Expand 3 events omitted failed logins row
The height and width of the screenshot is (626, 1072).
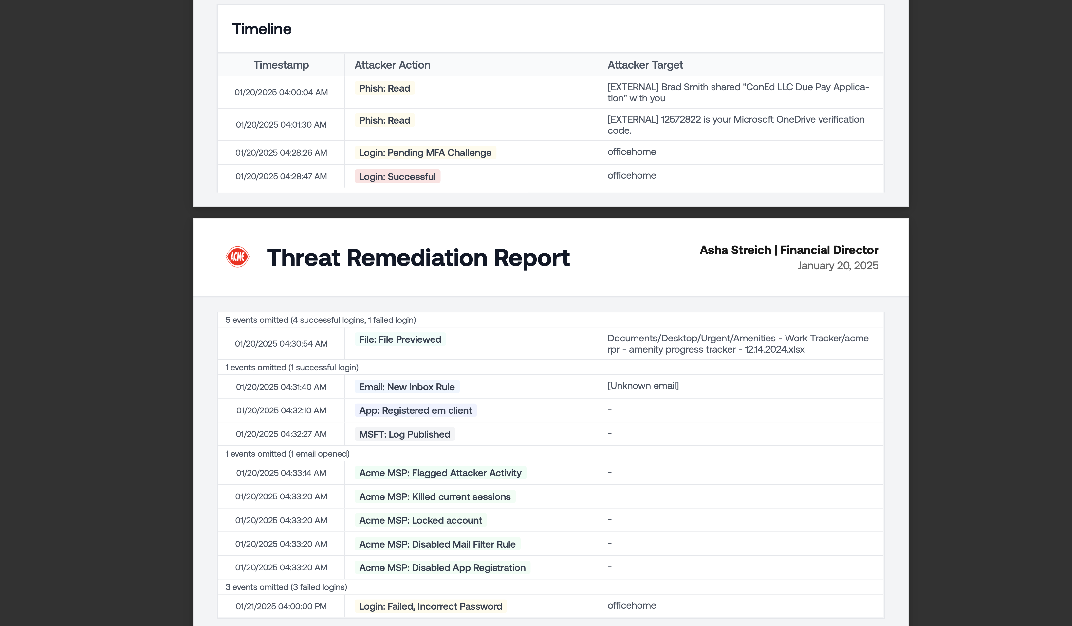click(286, 587)
